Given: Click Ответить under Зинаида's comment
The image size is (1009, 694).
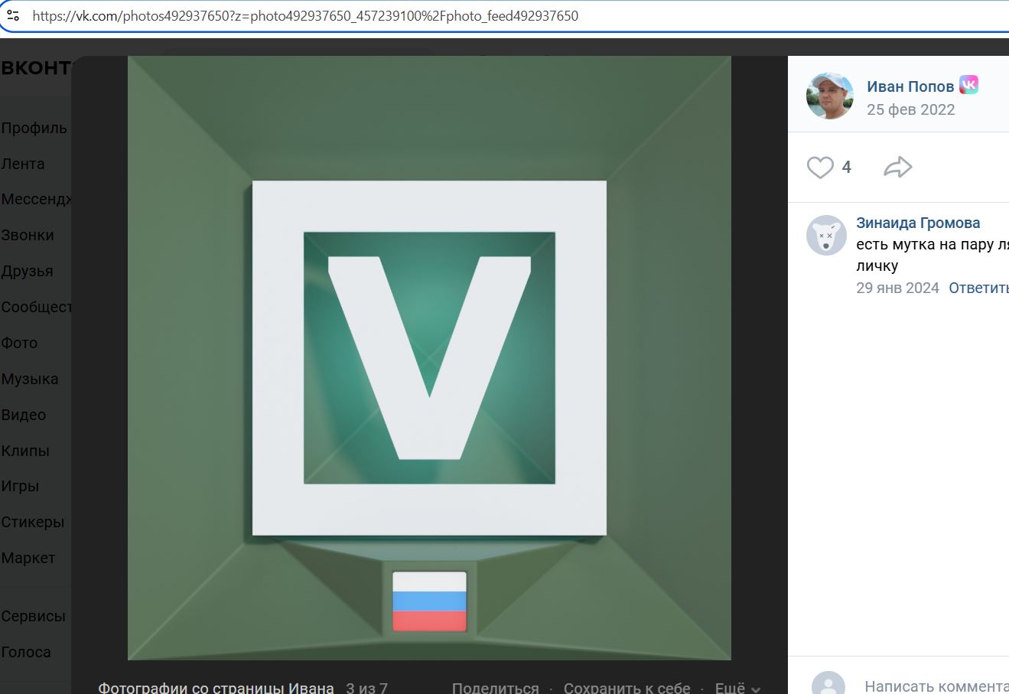Looking at the screenshot, I should click(978, 288).
